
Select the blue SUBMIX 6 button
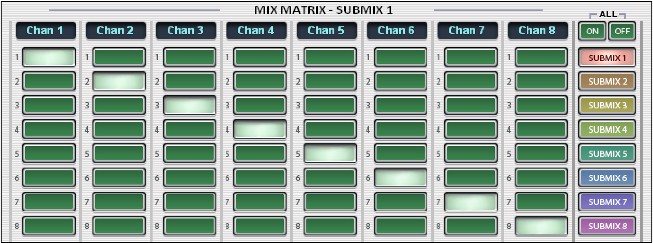point(607,178)
